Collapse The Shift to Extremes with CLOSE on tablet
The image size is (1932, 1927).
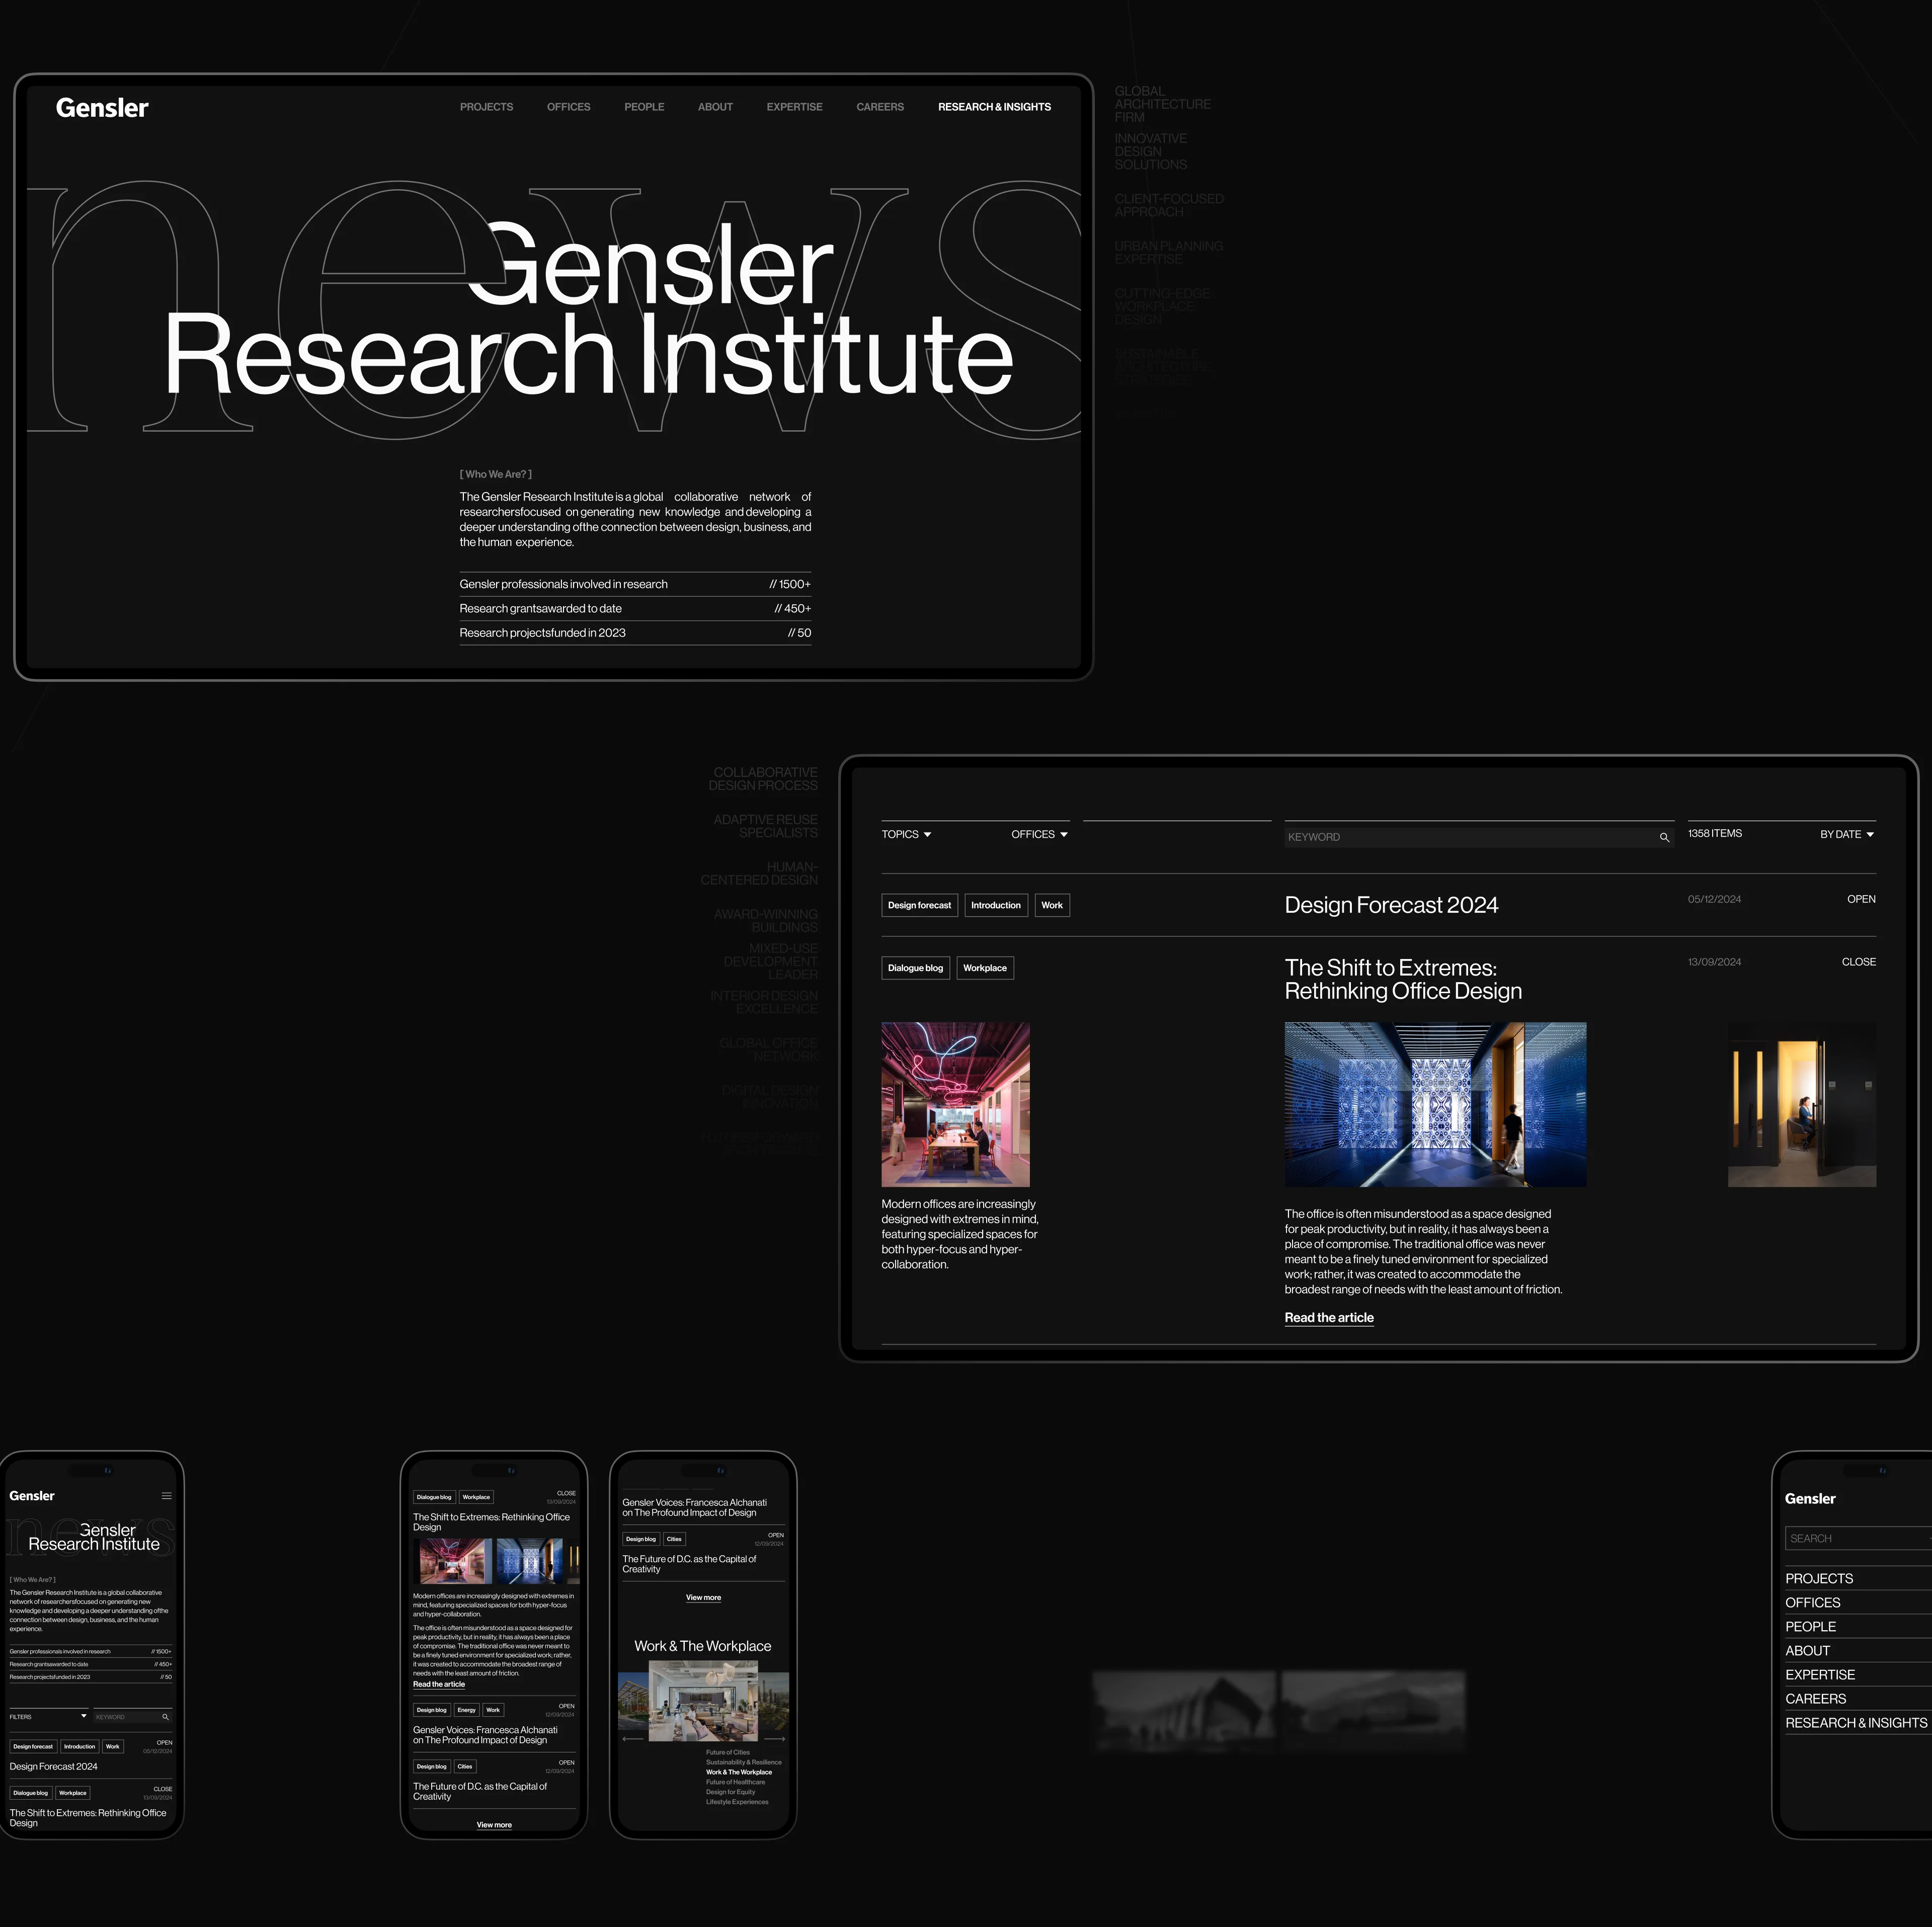pyautogui.click(x=1858, y=962)
